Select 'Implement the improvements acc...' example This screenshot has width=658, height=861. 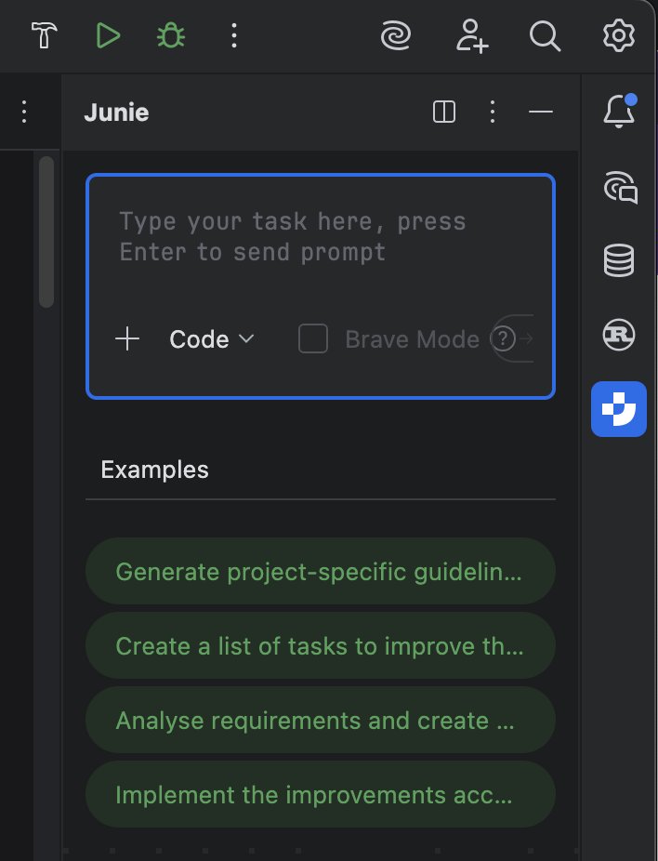coord(321,794)
